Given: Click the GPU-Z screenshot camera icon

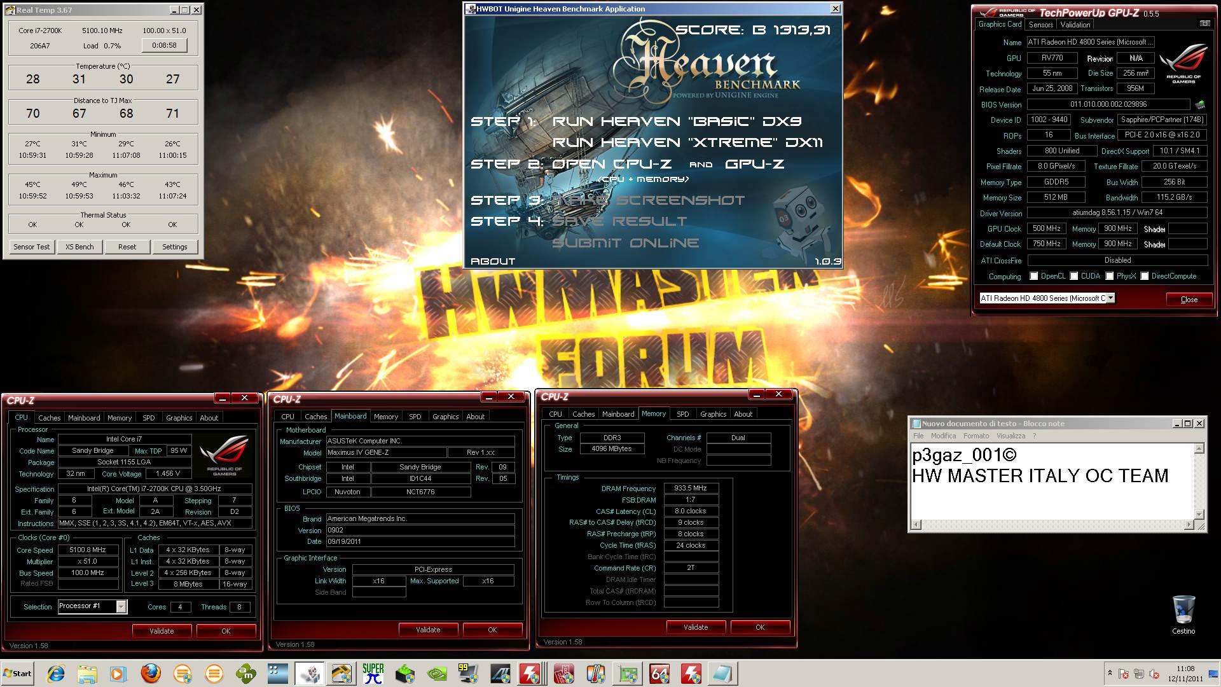Looking at the screenshot, I should (x=1204, y=24).
